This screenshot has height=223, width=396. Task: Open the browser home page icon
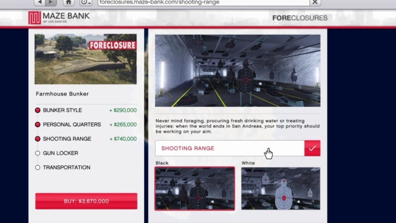coord(68,3)
